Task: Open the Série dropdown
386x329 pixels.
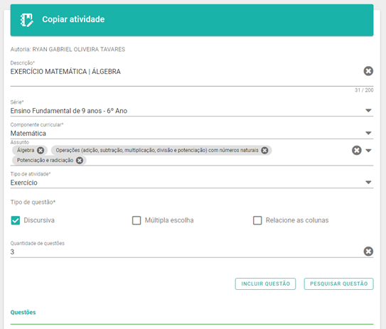Action: [x=368, y=111]
